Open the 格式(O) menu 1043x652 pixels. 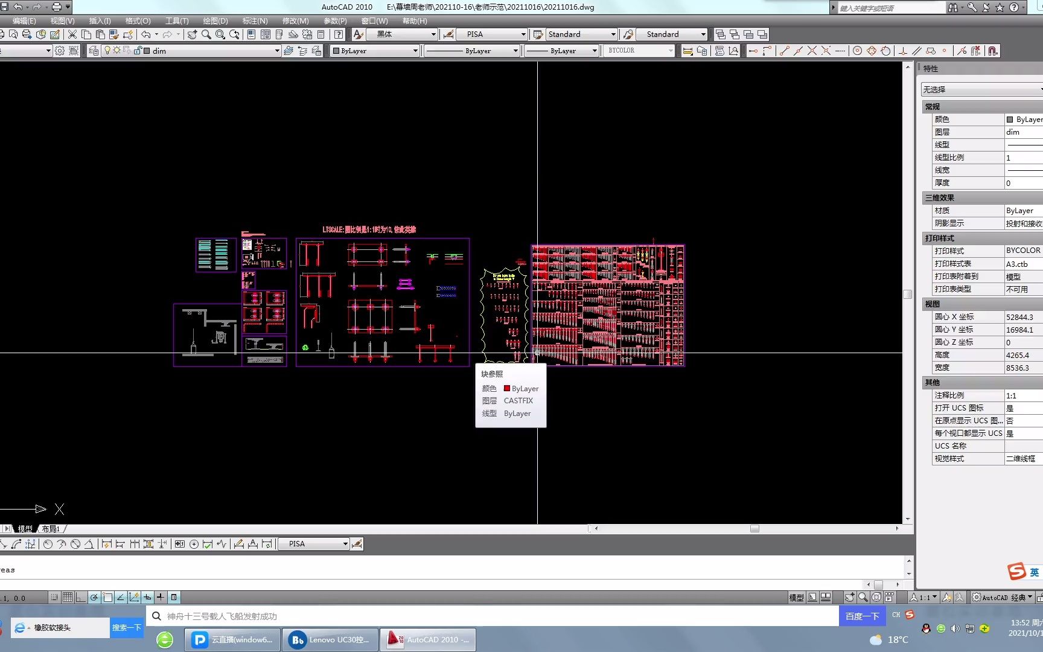click(x=138, y=21)
